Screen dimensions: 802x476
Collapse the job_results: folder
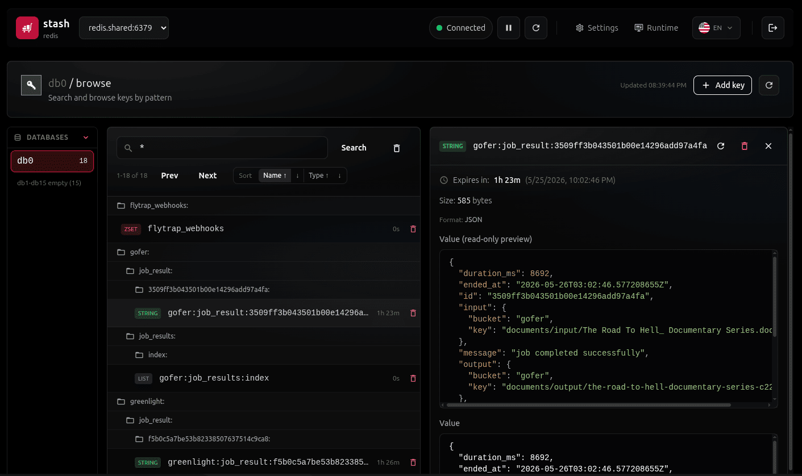264,336
